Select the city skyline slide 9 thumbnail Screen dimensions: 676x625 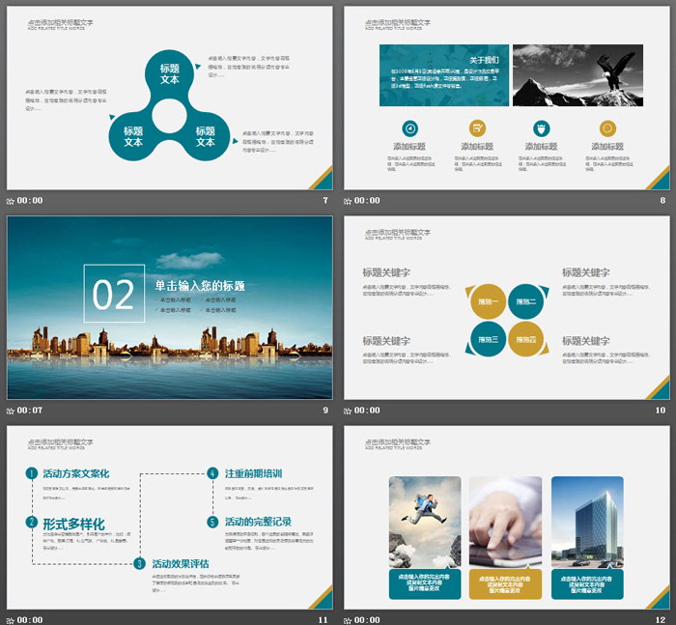(x=170, y=307)
